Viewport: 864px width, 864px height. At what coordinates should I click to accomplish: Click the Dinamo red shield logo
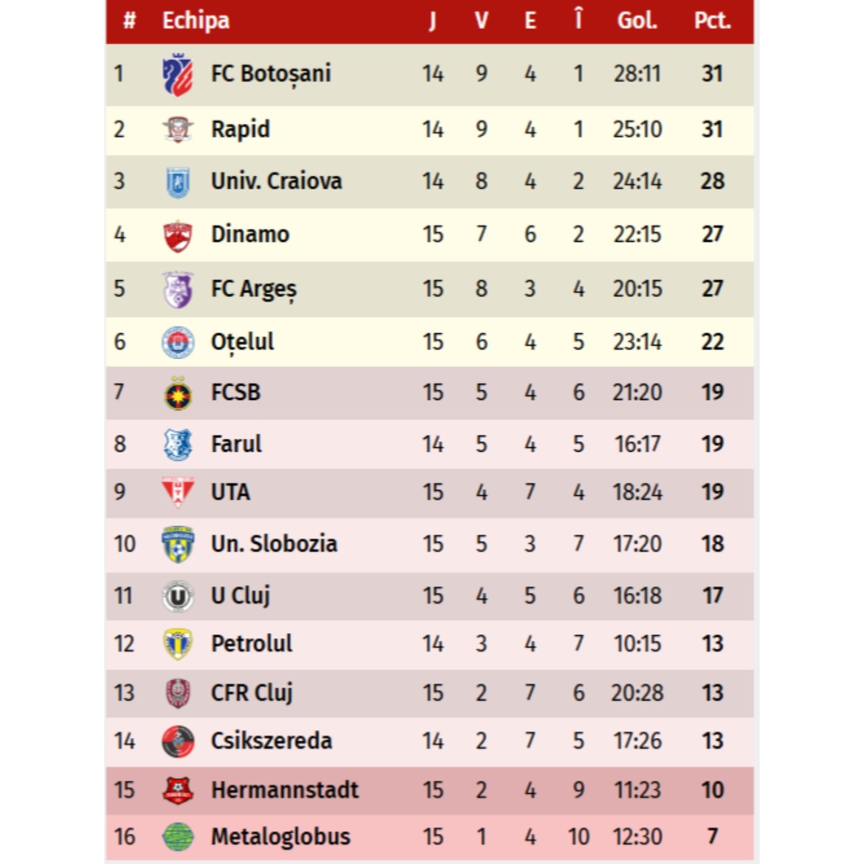pos(178,236)
